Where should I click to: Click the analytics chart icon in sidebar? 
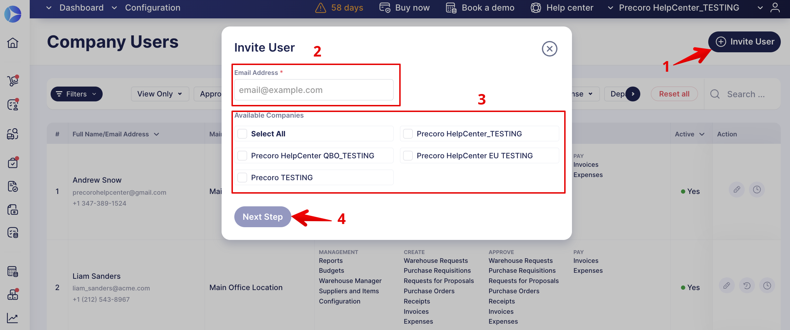(x=13, y=318)
